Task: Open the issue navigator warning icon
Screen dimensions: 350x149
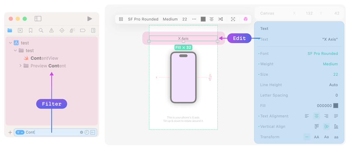Action: (51, 31)
